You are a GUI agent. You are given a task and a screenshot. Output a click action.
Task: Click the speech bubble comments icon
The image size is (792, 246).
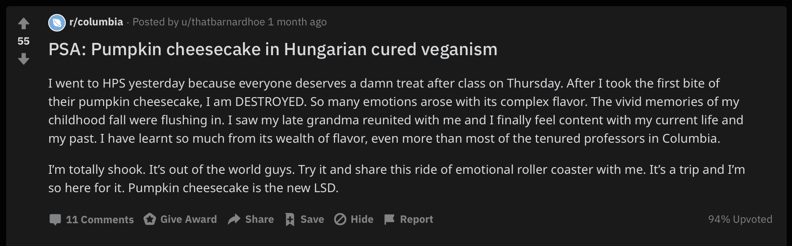[55, 219]
